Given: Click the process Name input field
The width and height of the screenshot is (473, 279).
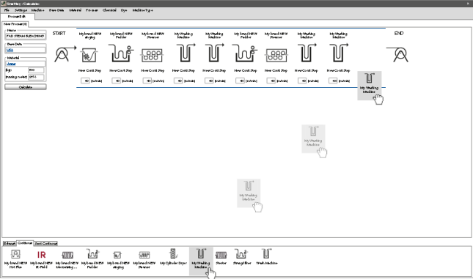Looking at the screenshot, I should 26,36.
